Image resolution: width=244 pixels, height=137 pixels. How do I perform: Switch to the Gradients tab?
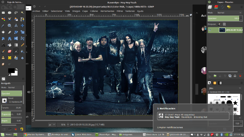(x=220, y=83)
